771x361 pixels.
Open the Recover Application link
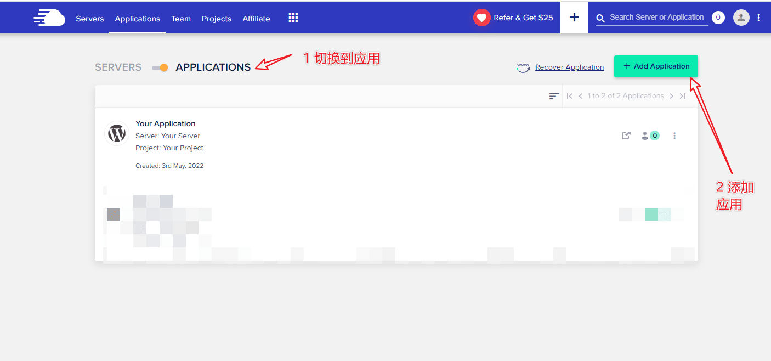(569, 67)
